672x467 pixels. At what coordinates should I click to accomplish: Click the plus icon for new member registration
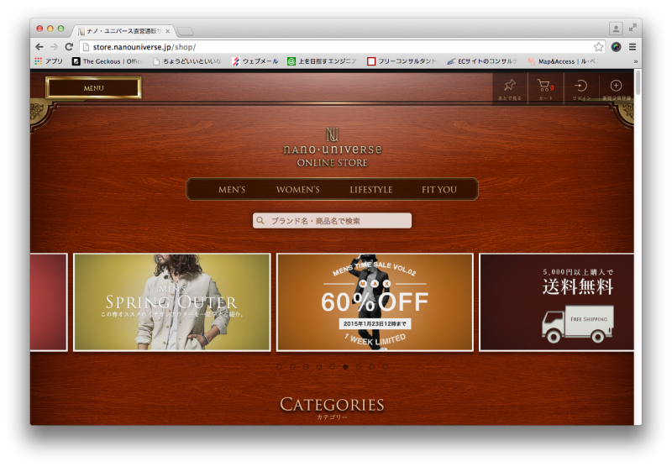tap(616, 87)
